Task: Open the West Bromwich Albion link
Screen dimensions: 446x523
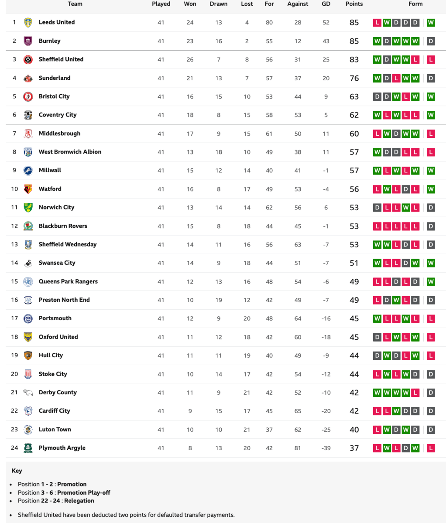Action: (70, 152)
